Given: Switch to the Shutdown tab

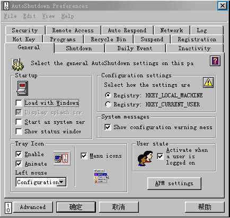Looking at the screenshot, I should point(79,48).
